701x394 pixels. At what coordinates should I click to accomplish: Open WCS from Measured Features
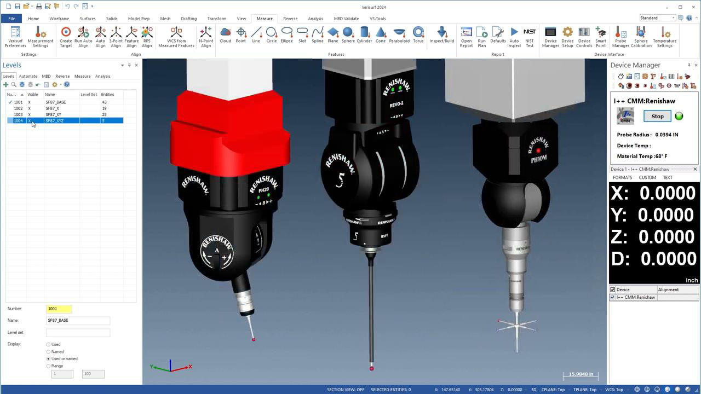click(176, 37)
